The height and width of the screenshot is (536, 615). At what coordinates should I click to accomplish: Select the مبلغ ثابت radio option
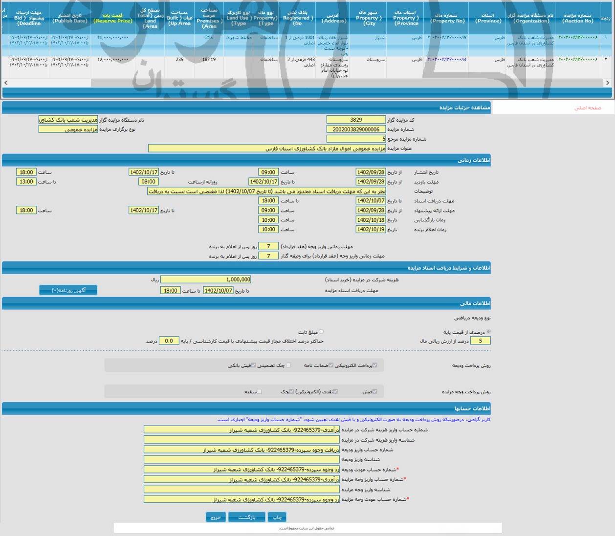coord(321,332)
